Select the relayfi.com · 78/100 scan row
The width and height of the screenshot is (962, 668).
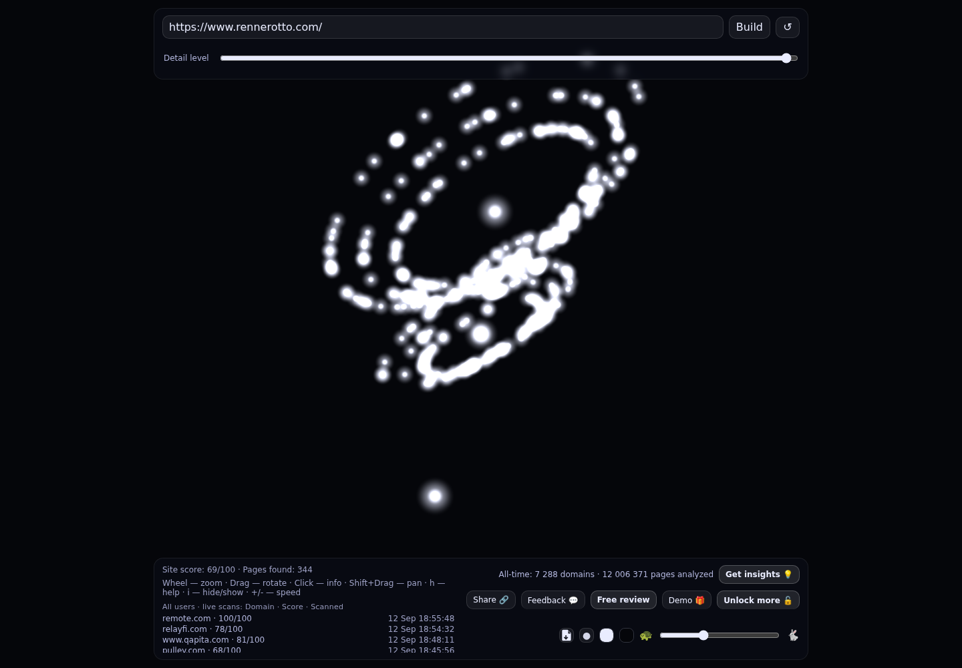point(308,629)
